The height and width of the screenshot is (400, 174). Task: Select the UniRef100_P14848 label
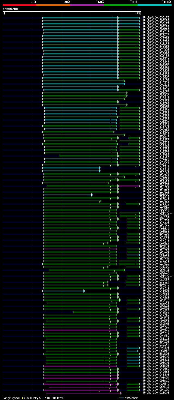point(156,83)
